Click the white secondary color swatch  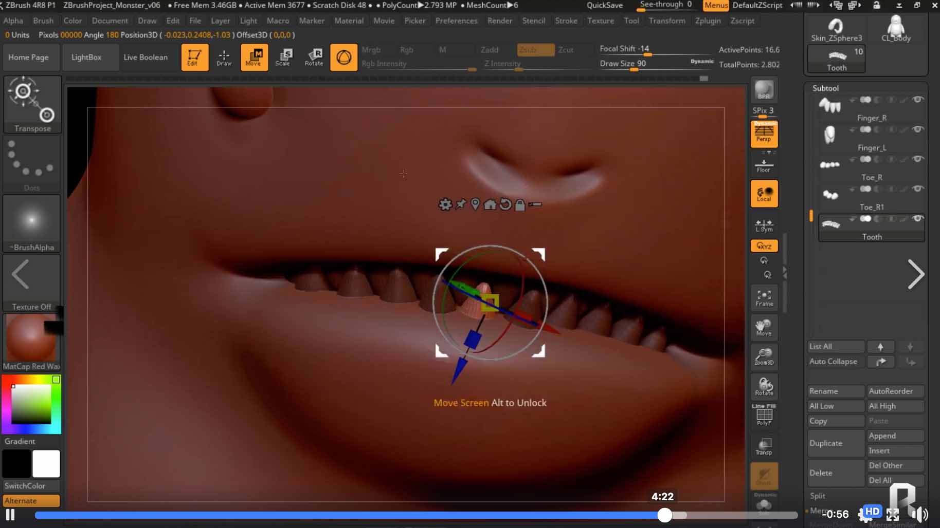click(46, 464)
